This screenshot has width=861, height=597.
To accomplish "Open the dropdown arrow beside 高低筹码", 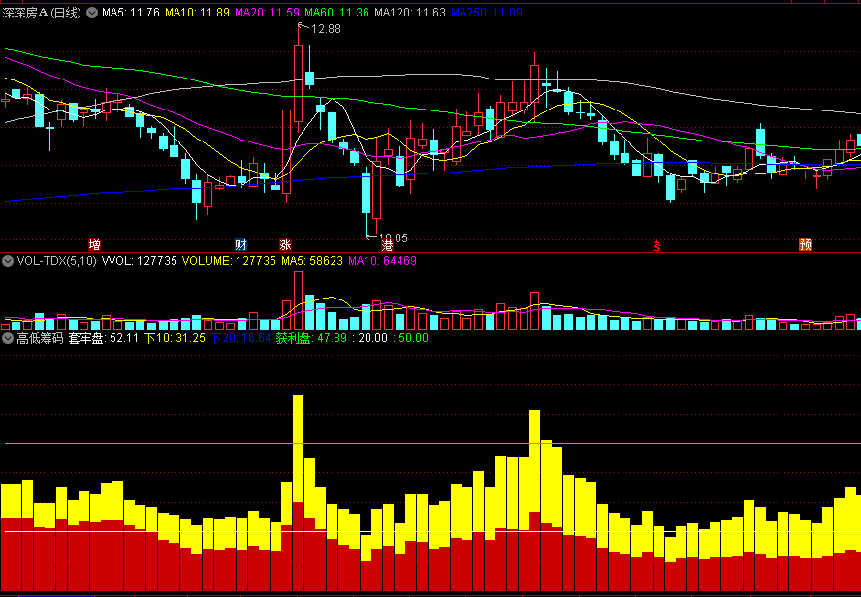I will coord(7,338).
